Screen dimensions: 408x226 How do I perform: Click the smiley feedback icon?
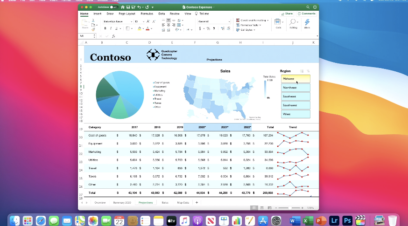point(315,7)
